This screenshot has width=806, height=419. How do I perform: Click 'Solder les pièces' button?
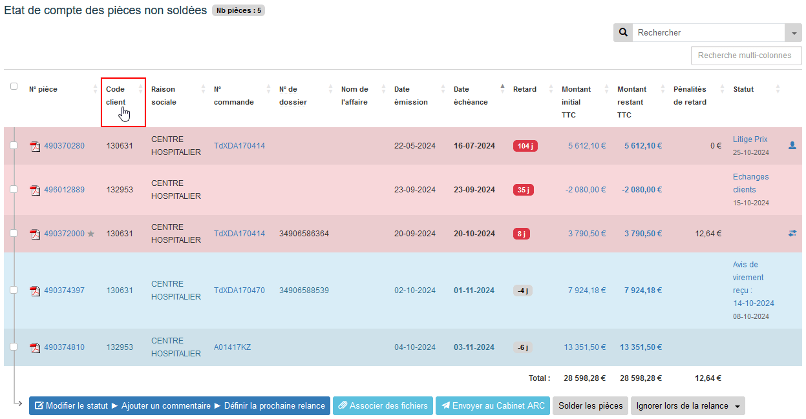[590, 406]
